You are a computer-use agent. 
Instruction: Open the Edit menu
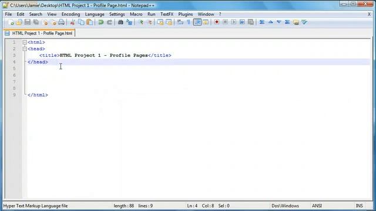click(x=21, y=14)
